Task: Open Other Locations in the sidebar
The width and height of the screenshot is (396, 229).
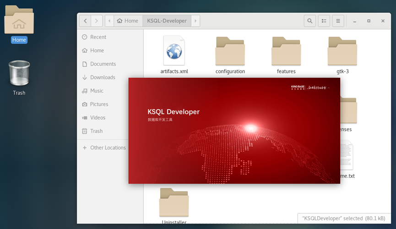Action: tap(108, 147)
